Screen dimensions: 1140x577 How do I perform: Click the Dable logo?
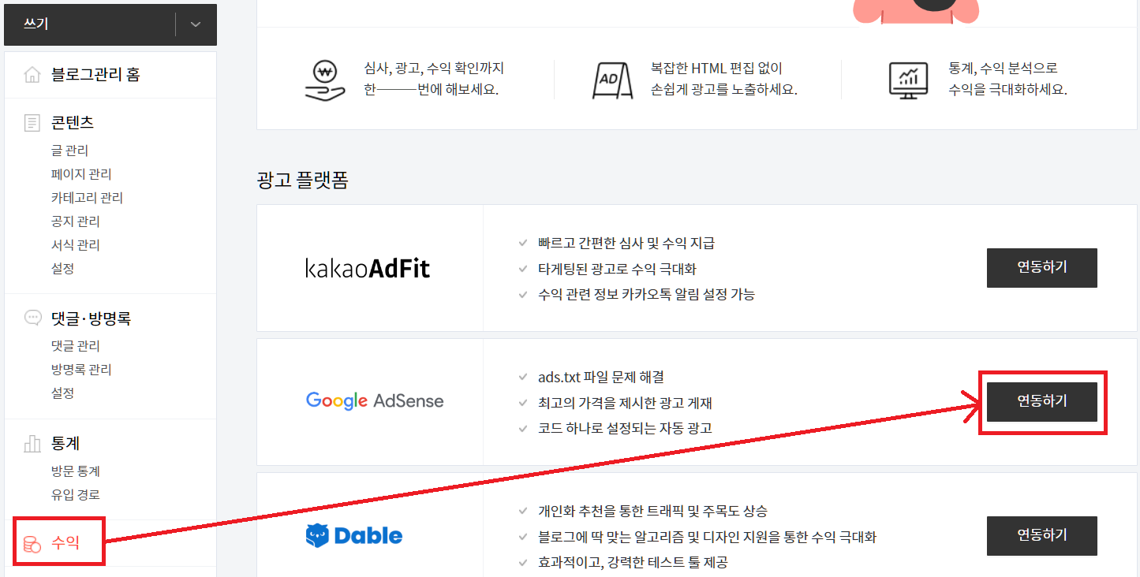point(353,534)
